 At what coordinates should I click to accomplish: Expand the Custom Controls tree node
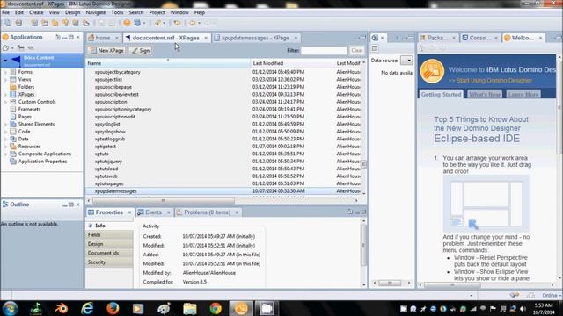point(6,102)
